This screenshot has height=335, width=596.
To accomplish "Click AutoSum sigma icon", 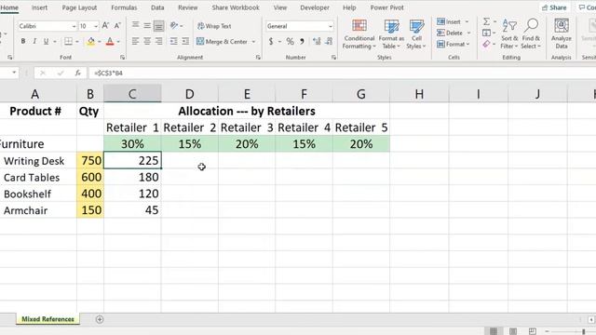I will (x=486, y=21).
